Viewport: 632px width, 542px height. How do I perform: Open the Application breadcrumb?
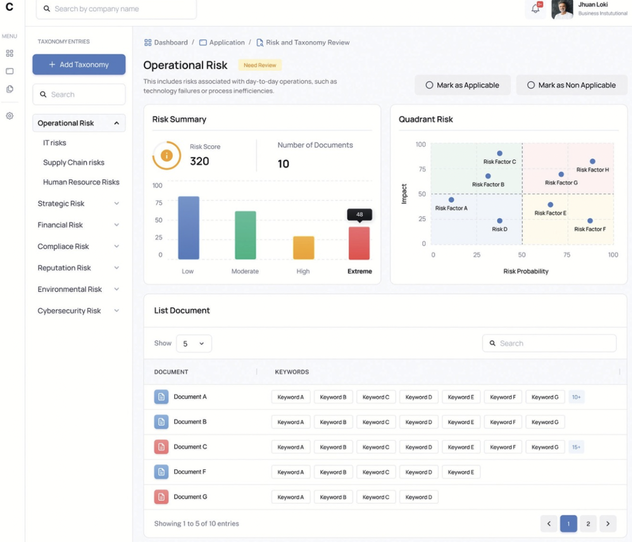pos(222,42)
